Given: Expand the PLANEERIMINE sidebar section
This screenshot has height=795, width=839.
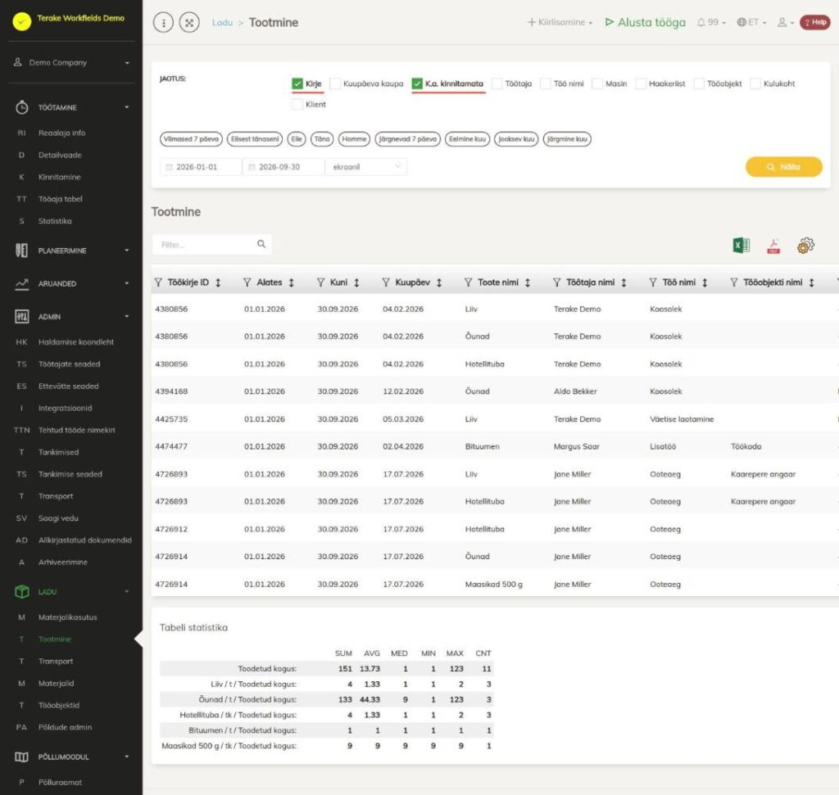Looking at the screenshot, I should [x=71, y=251].
